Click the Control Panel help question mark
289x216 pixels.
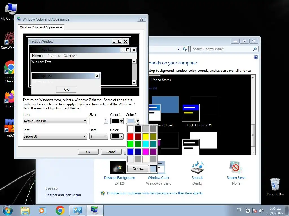[256, 57]
